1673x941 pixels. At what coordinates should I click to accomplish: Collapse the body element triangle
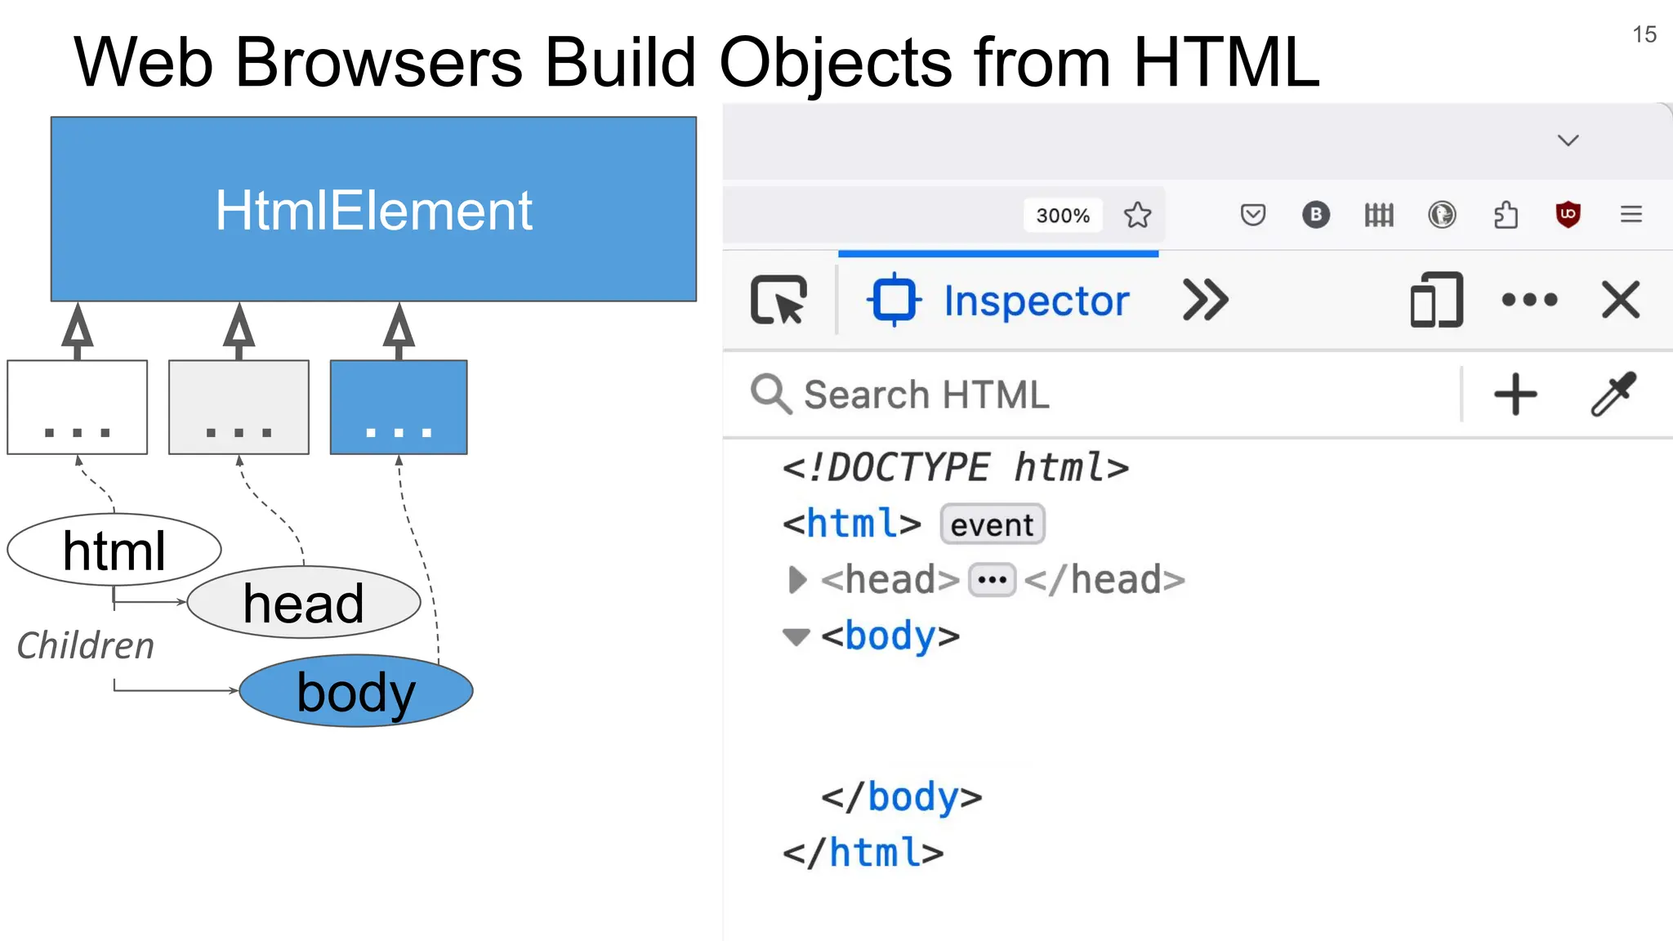coord(796,636)
